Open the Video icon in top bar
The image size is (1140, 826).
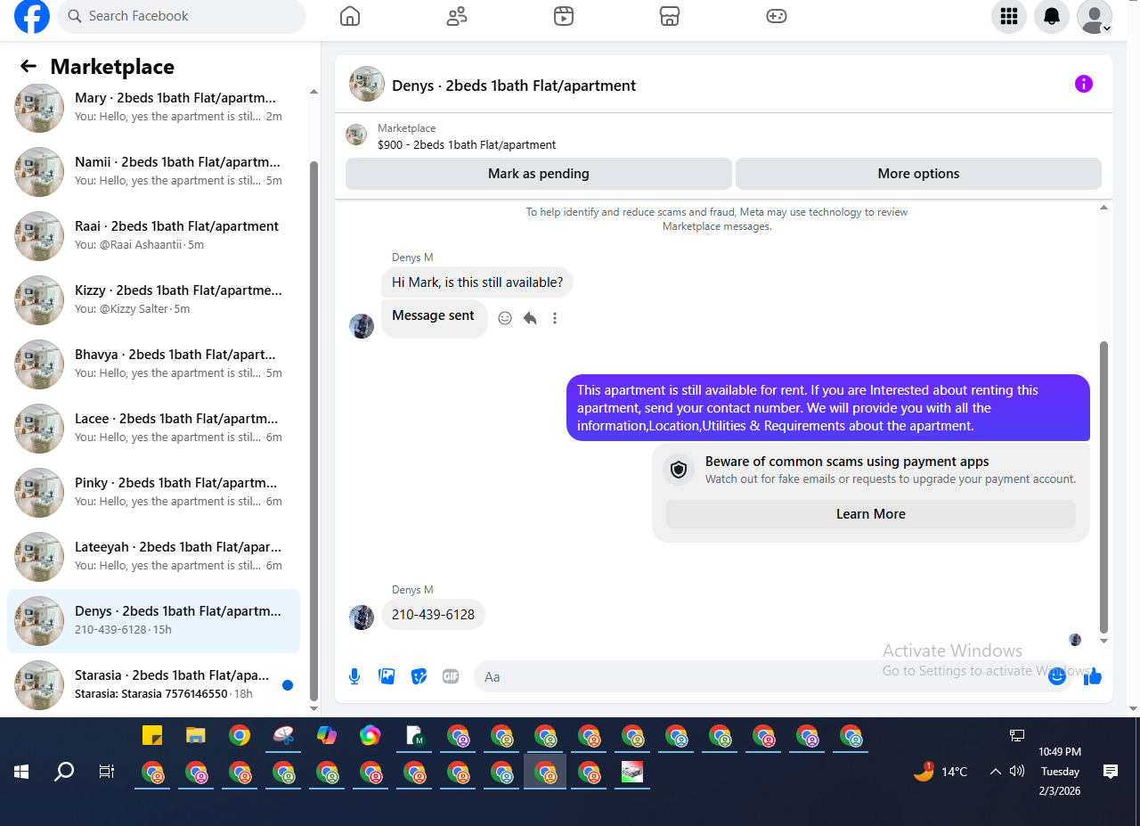click(563, 16)
